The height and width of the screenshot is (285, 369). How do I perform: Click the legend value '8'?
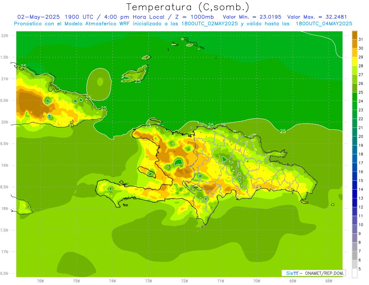[360, 243]
